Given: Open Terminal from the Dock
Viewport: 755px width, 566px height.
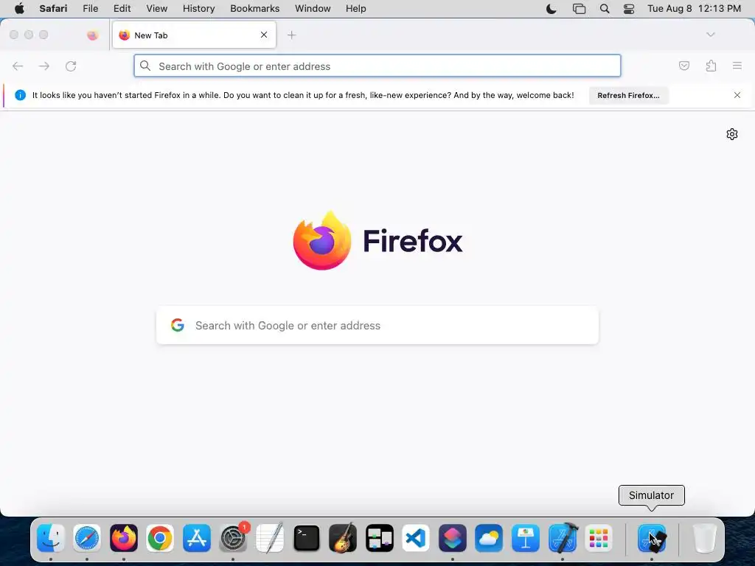Looking at the screenshot, I should click(x=307, y=537).
